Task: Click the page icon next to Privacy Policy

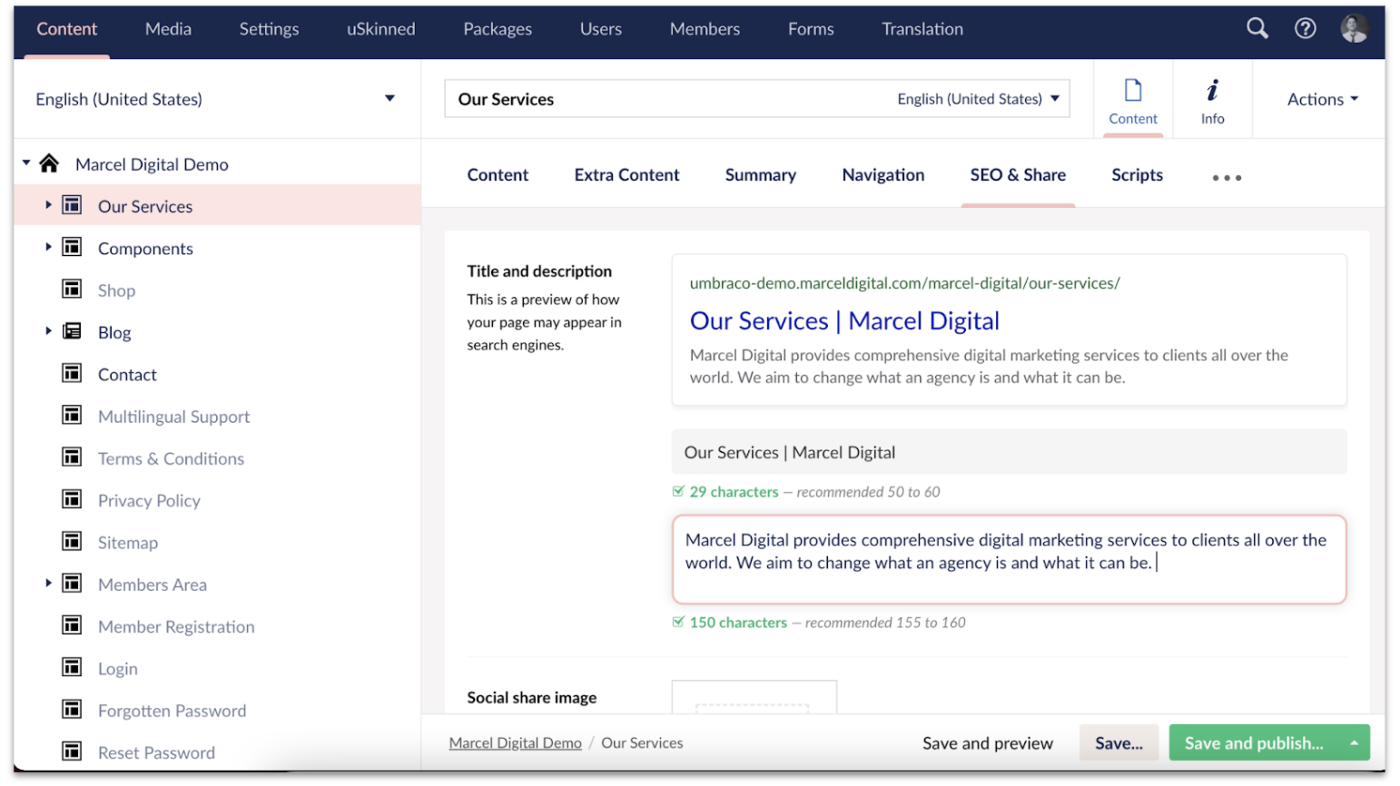Action: (x=72, y=499)
